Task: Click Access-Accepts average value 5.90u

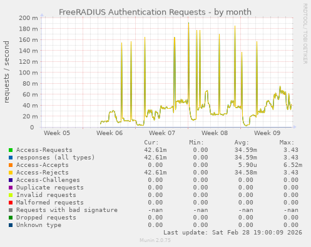Action: pos(247,165)
